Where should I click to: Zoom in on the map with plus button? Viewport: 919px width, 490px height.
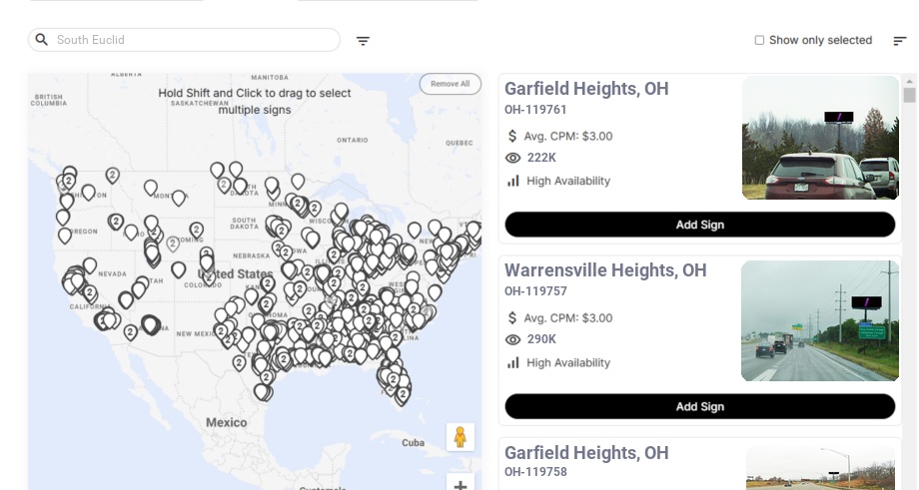(x=459, y=485)
